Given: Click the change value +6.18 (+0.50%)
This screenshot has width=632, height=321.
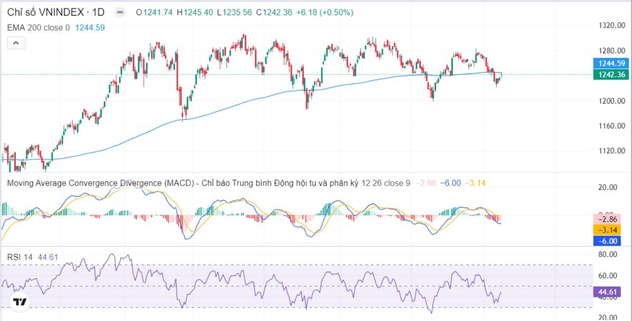Looking at the screenshot, I should click(x=324, y=12).
